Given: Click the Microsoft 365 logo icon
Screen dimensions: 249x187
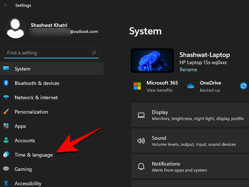Looking at the screenshot, I should pyautogui.click(x=137, y=86).
